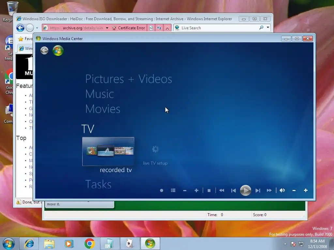Select the Music menu item
This screenshot has height=250, width=334.
click(x=99, y=94)
